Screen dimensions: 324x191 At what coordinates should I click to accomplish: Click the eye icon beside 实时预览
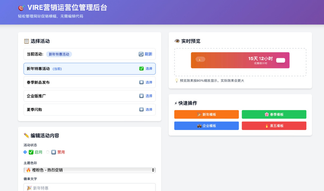[177, 41]
